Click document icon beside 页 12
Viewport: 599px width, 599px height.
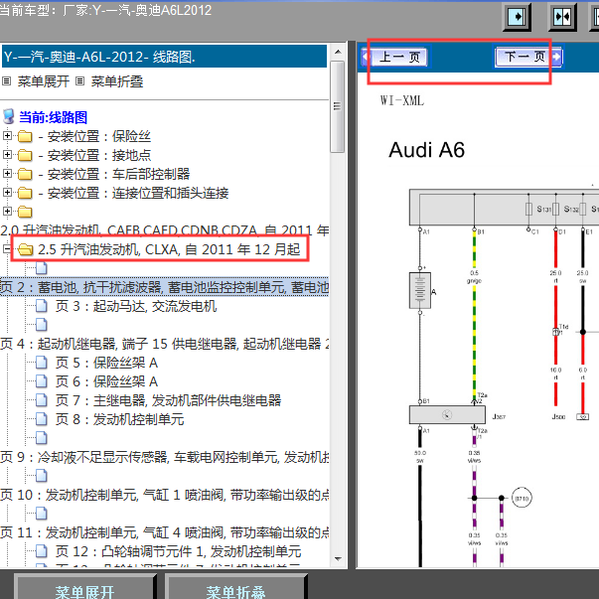[x=42, y=551]
